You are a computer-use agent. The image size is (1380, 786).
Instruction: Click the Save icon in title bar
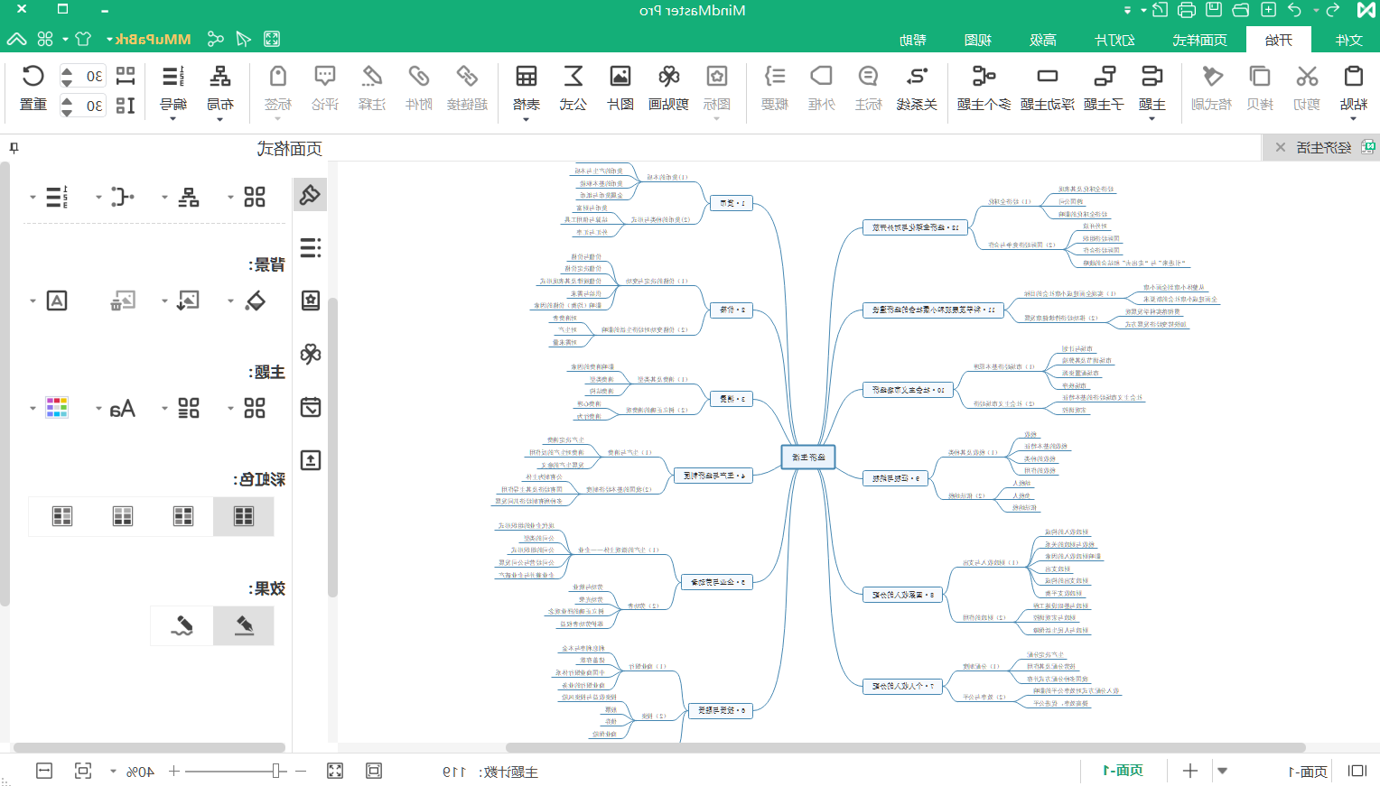pyautogui.click(x=1214, y=10)
